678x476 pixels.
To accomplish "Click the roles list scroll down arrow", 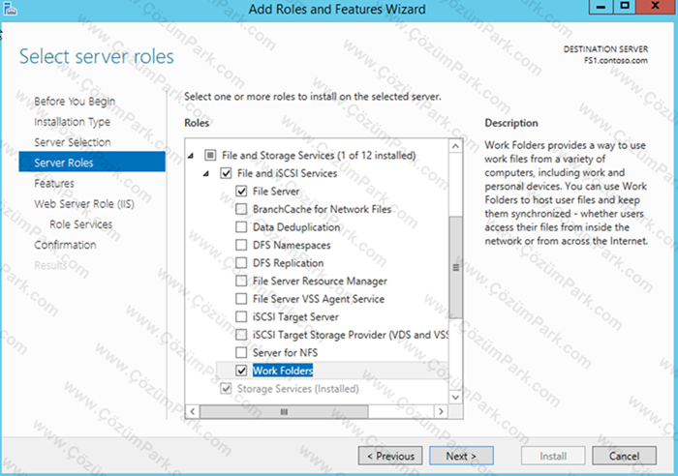I will 455,397.
